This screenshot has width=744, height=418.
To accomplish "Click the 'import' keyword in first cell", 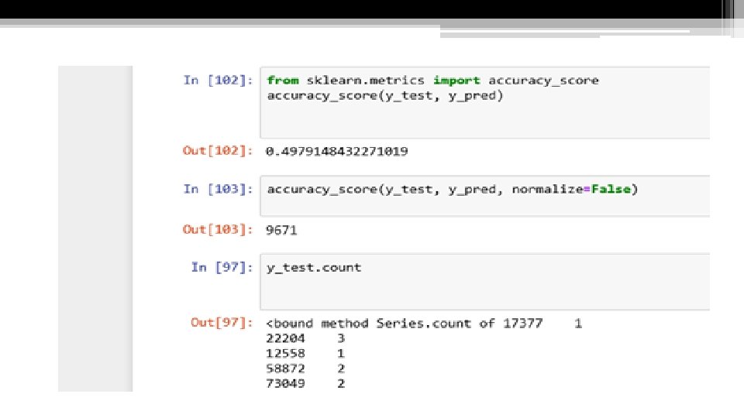I will [x=456, y=81].
